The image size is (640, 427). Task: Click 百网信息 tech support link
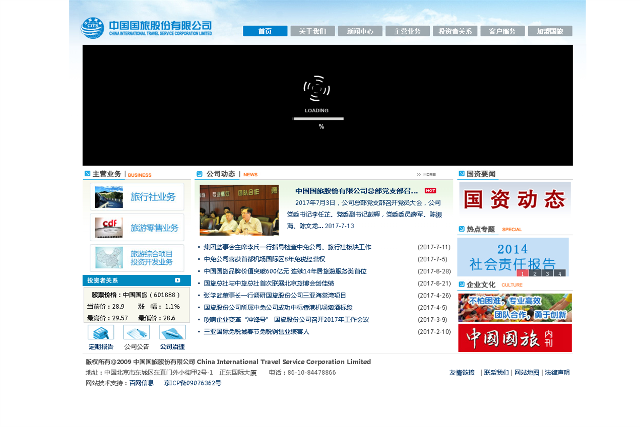tap(142, 383)
